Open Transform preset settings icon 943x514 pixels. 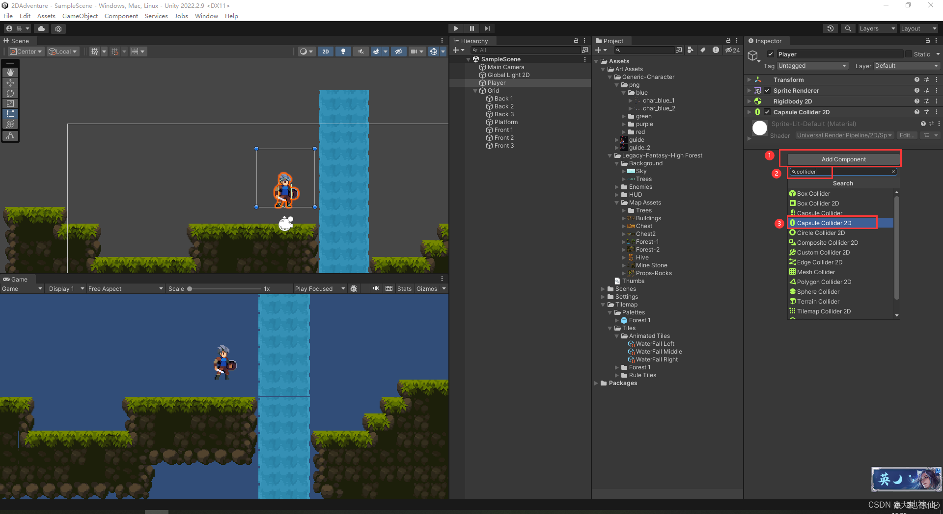(927, 79)
